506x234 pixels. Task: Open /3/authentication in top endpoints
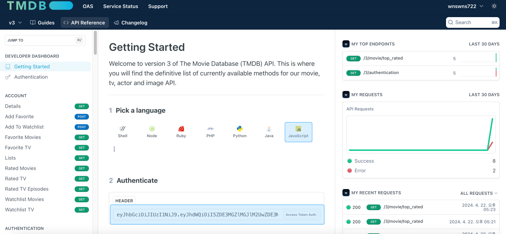point(421,73)
